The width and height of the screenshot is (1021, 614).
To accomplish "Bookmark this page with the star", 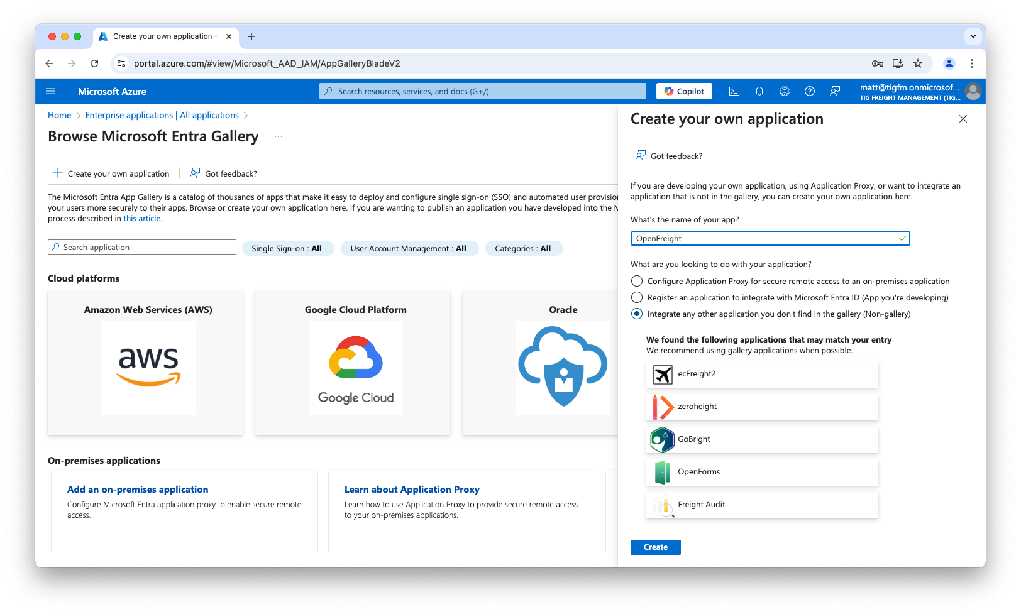I will point(918,63).
